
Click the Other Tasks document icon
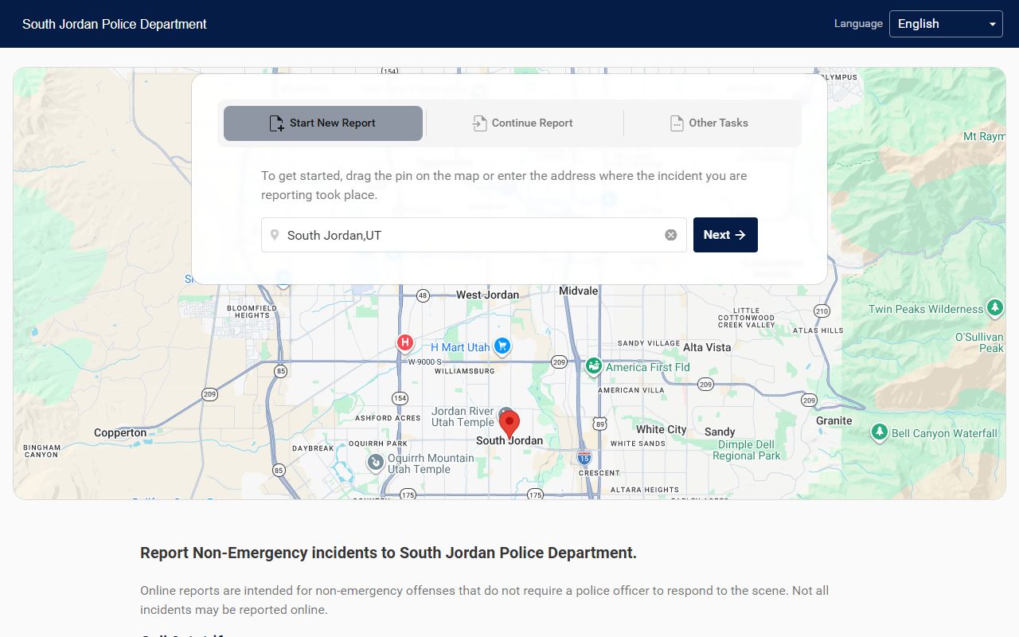tap(677, 123)
